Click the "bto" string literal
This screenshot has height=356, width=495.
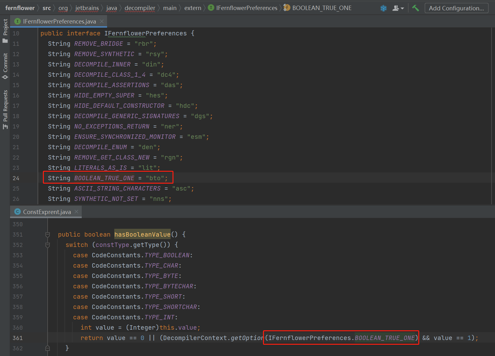[x=155, y=178]
